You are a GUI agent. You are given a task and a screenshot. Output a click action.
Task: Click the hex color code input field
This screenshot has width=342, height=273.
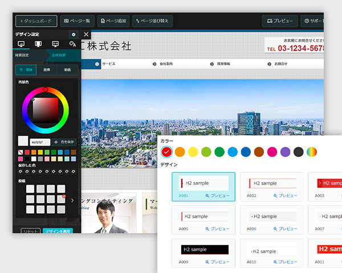coord(40,142)
